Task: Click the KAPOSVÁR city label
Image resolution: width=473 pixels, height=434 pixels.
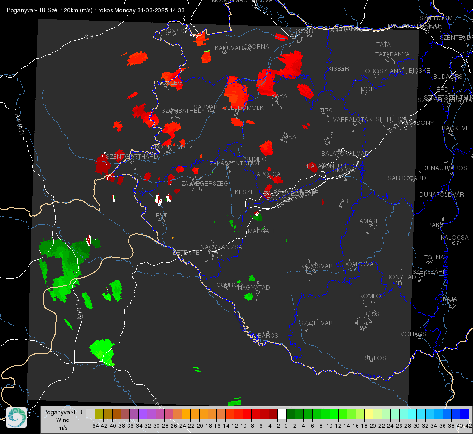Action: tap(317, 266)
